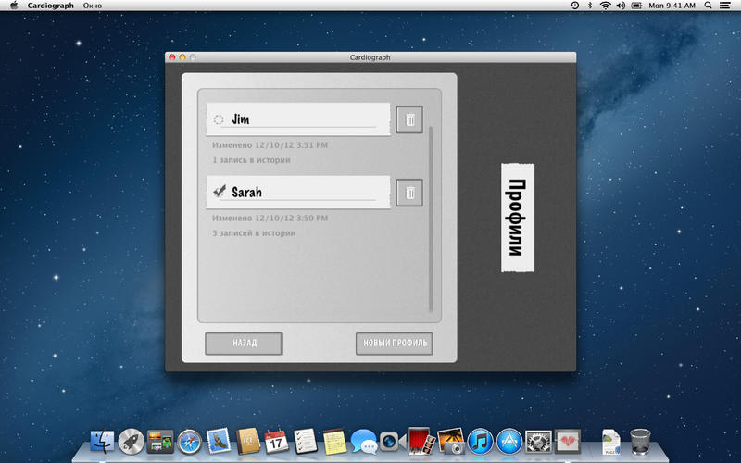The image size is (741, 463).
Task: Click the text "Изменено 12/10/12 3:51 PM"
Action: click(270, 145)
